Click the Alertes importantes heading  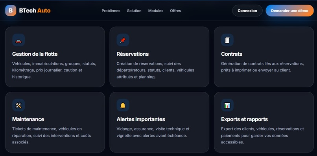(x=141, y=119)
